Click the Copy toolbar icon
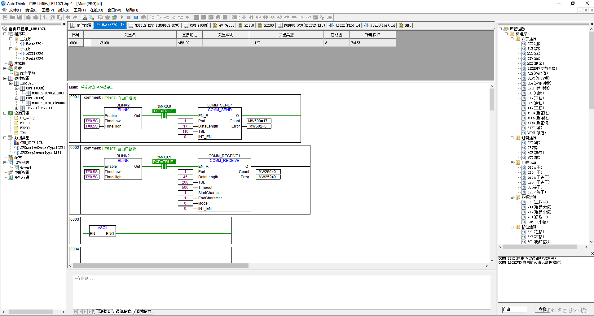The height and width of the screenshot is (316, 594). point(52,17)
